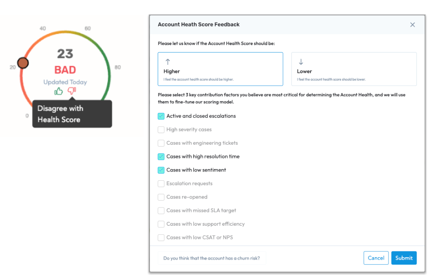Check Cases with low CSAT or NPS
The height and width of the screenshot is (277, 436).
point(161,238)
